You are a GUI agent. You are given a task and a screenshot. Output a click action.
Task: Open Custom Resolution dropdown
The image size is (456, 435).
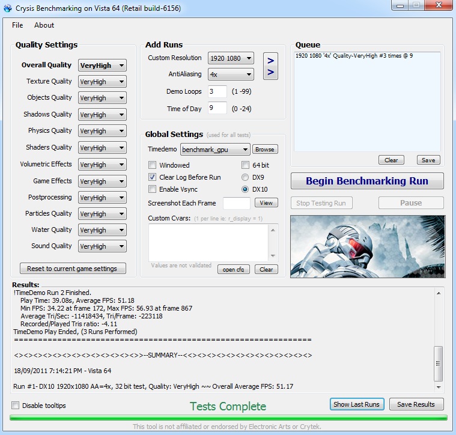[x=231, y=58]
